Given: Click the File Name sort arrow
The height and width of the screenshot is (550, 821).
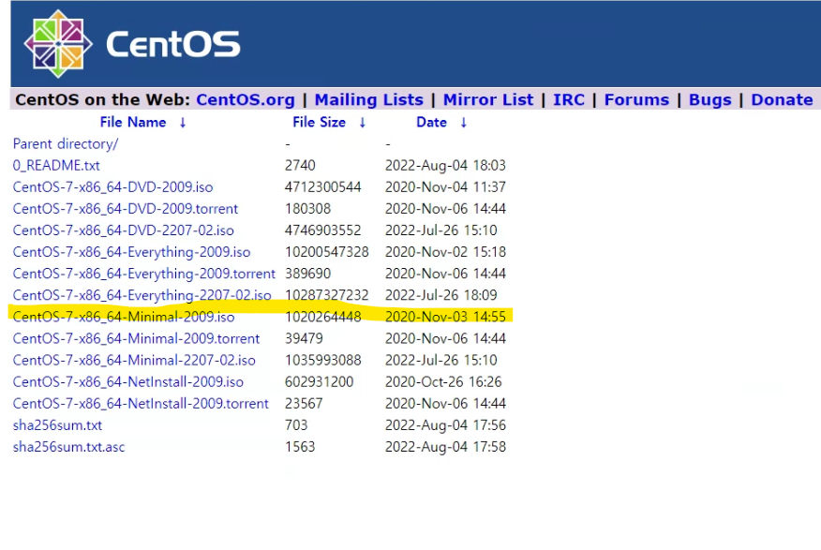Looking at the screenshot, I should (x=182, y=123).
